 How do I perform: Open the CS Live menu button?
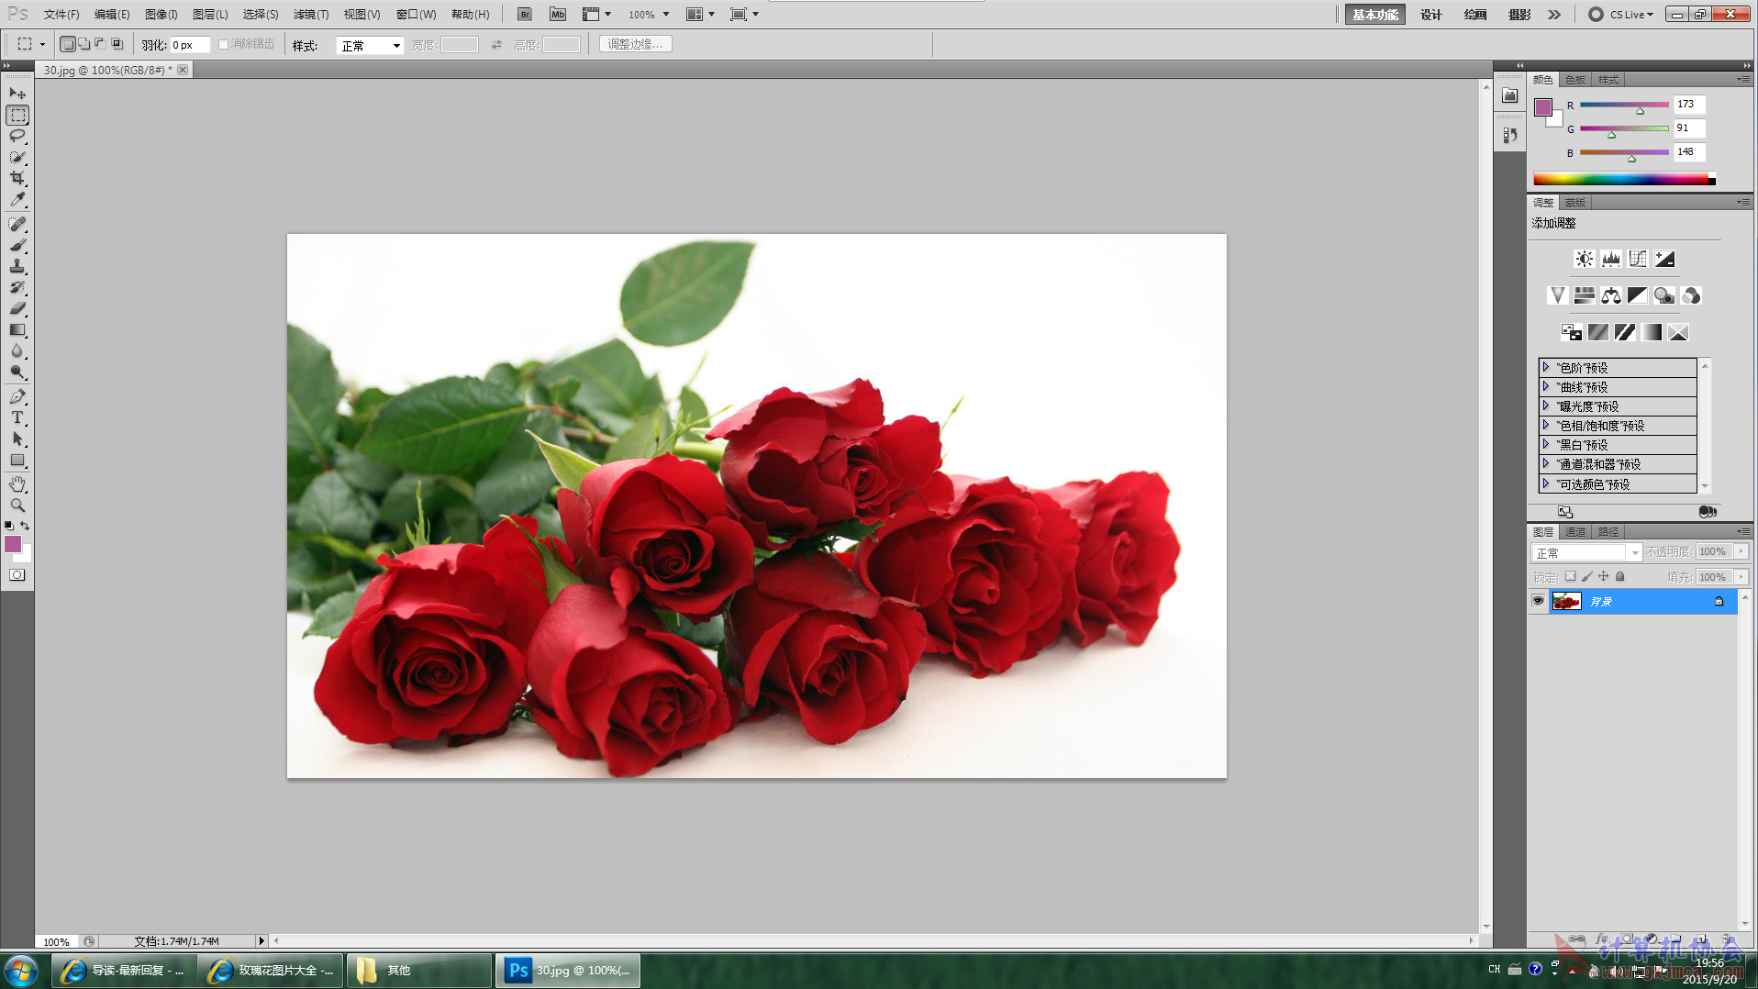[x=1621, y=15]
